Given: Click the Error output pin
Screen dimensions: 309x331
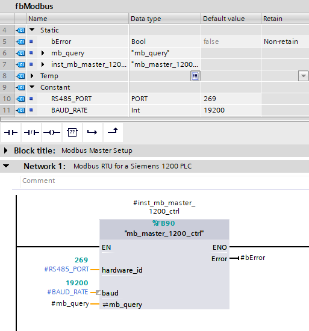Looking at the screenshot, I should tap(219, 259).
